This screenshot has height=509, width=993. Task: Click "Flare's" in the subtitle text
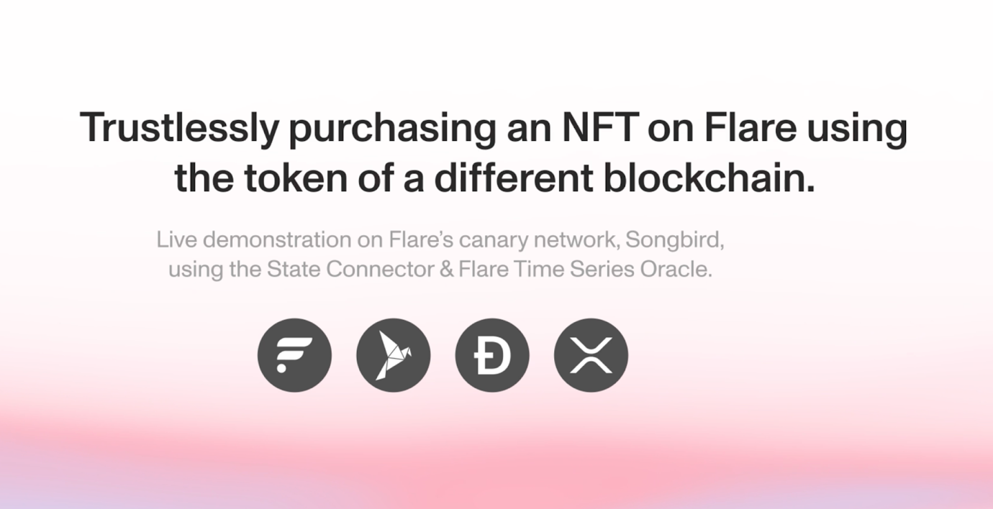coord(420,239)
